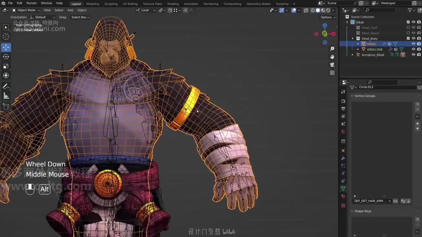Screen dimensions: 422x237
Task: Collapse the Kibali collection tree
Action: (347, 22)
